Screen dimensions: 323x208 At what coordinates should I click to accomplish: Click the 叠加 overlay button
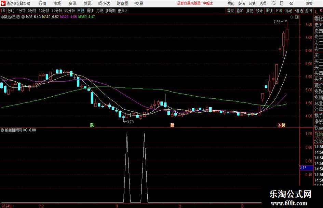tap(240, 11)
